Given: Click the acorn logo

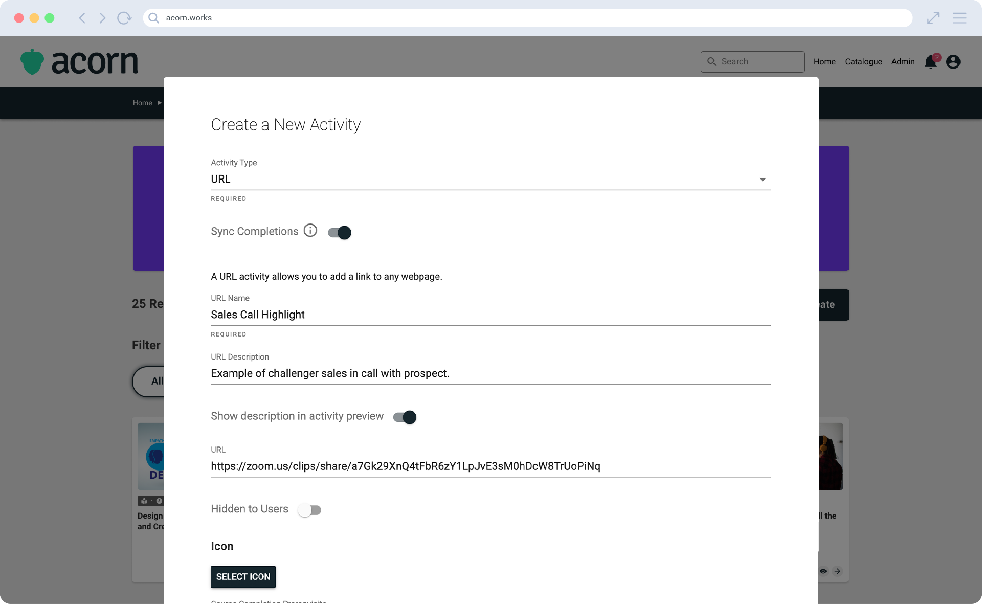Looking at the screenshot, I should pos(79,62).
